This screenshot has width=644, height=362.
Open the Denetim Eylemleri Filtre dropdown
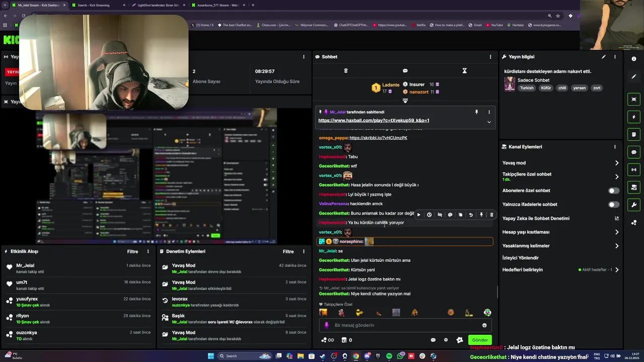(288, 251)
